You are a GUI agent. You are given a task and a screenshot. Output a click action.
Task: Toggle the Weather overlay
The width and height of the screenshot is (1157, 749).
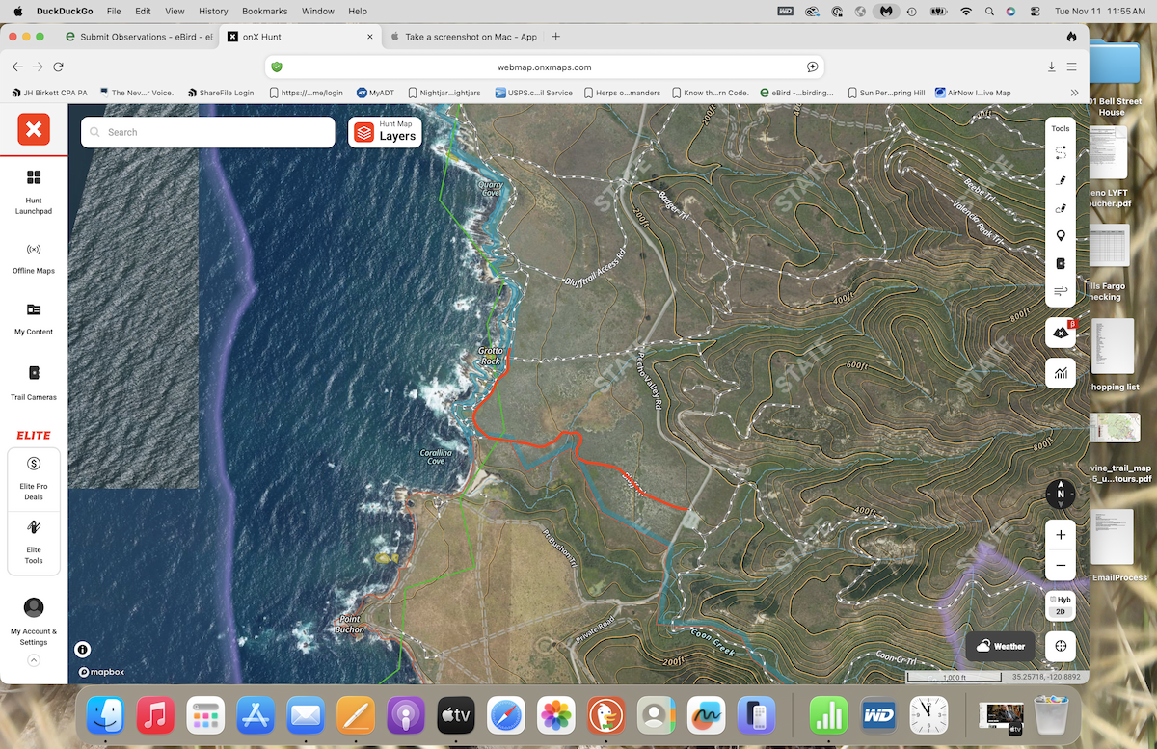point(1000,646)
